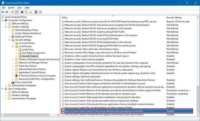This screenshot has width=200, height=121.
Task: Collapse the Computer Configuration node
Action: click(3, 20)
